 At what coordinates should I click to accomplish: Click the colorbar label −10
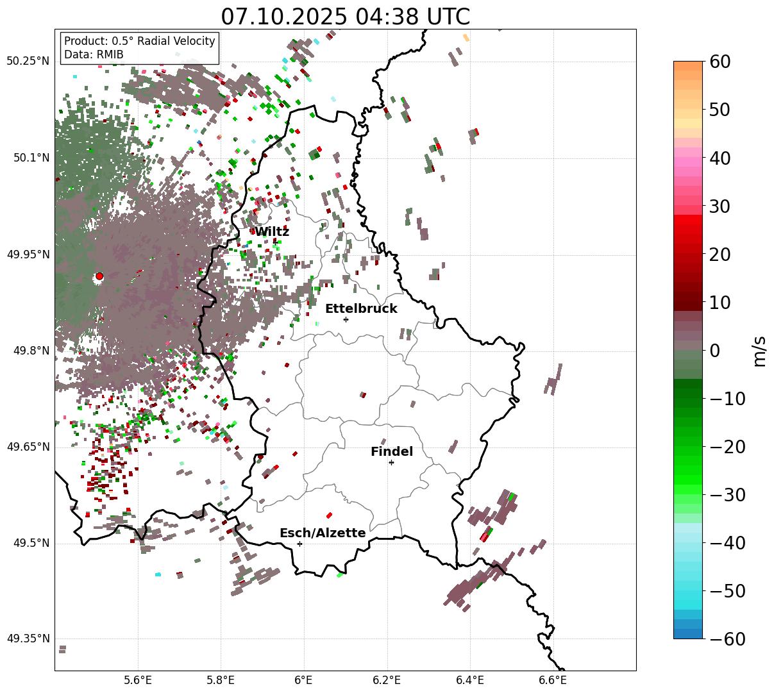pos(727,399)
